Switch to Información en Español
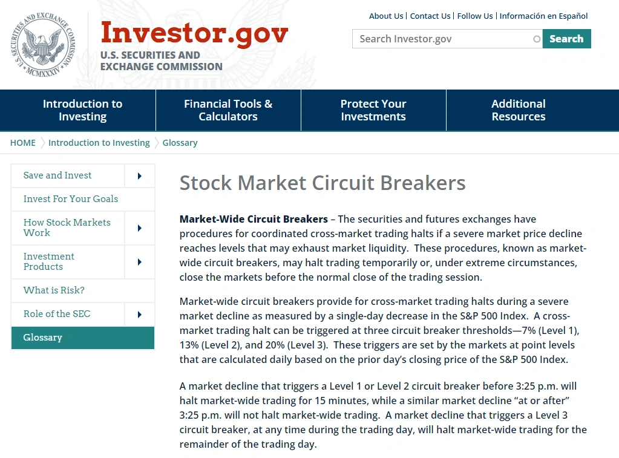The height and width of the screenshot is (458, 619). pos(543,16)
